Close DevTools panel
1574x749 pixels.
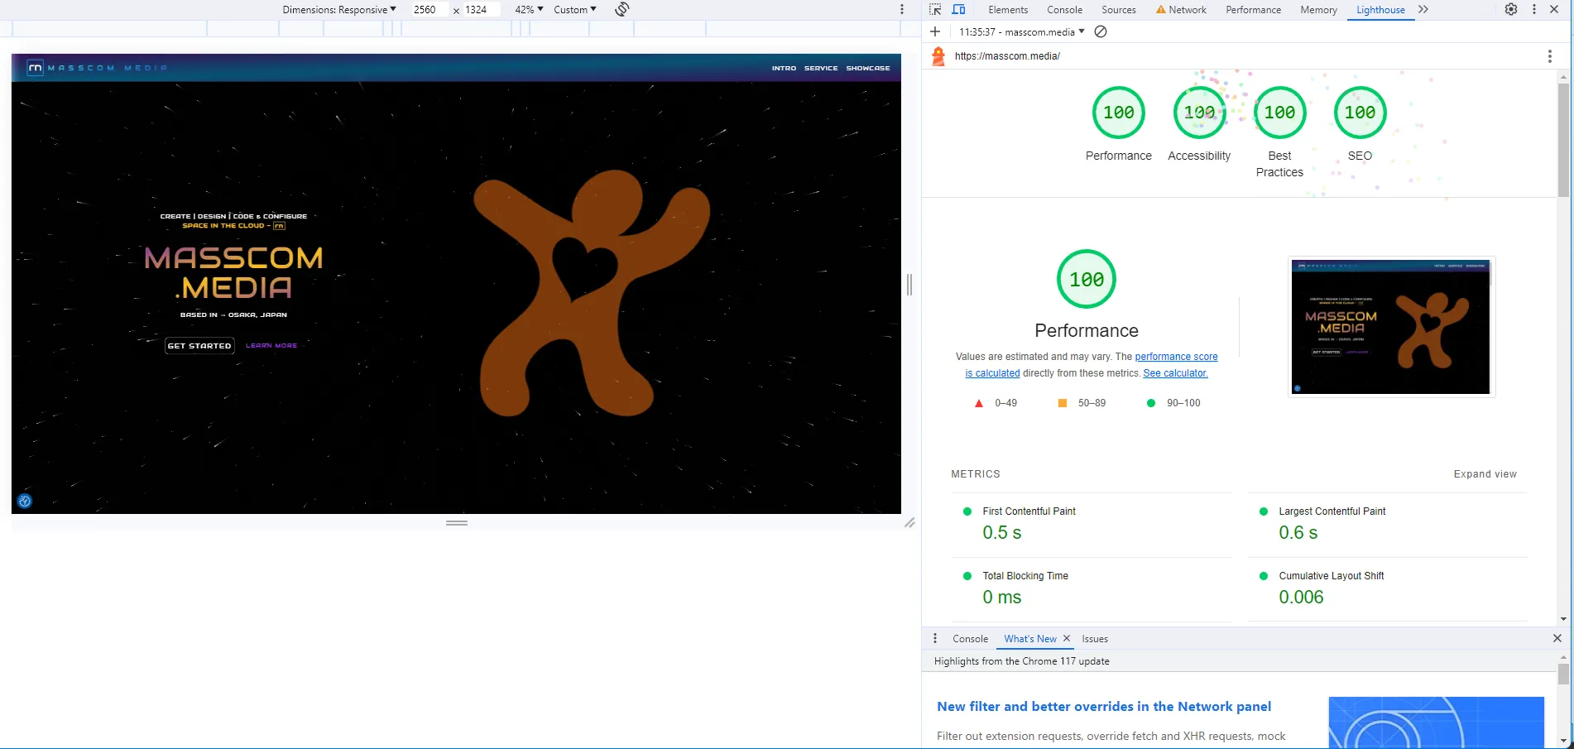click(x=1554, y=9)
